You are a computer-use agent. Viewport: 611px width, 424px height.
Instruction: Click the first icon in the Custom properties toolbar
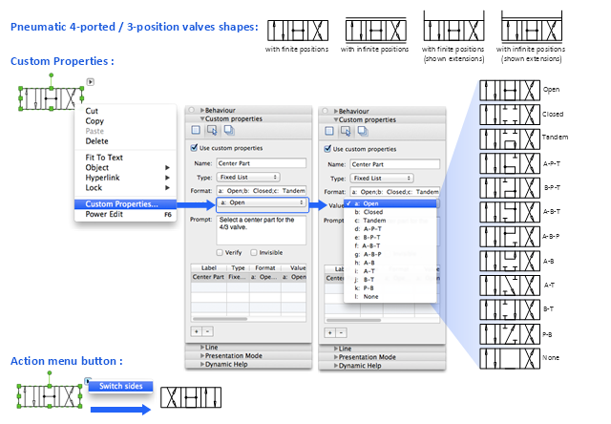[196, 130]
